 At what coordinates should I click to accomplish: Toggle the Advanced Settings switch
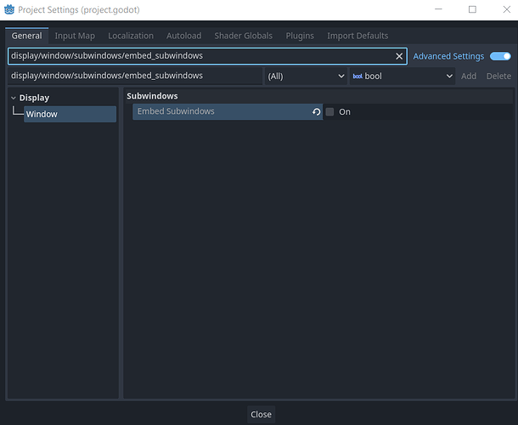click(500, 56)
